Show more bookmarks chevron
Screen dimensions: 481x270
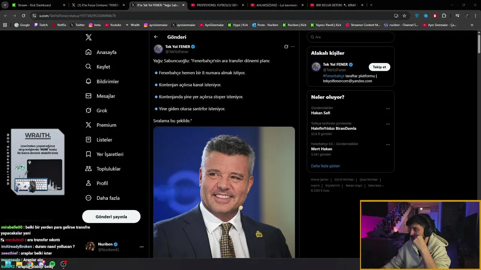[x=472, y=25]
